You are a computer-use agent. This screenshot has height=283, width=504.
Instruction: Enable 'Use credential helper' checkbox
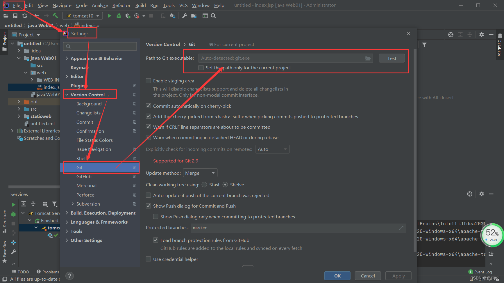[x=149, y=259]
